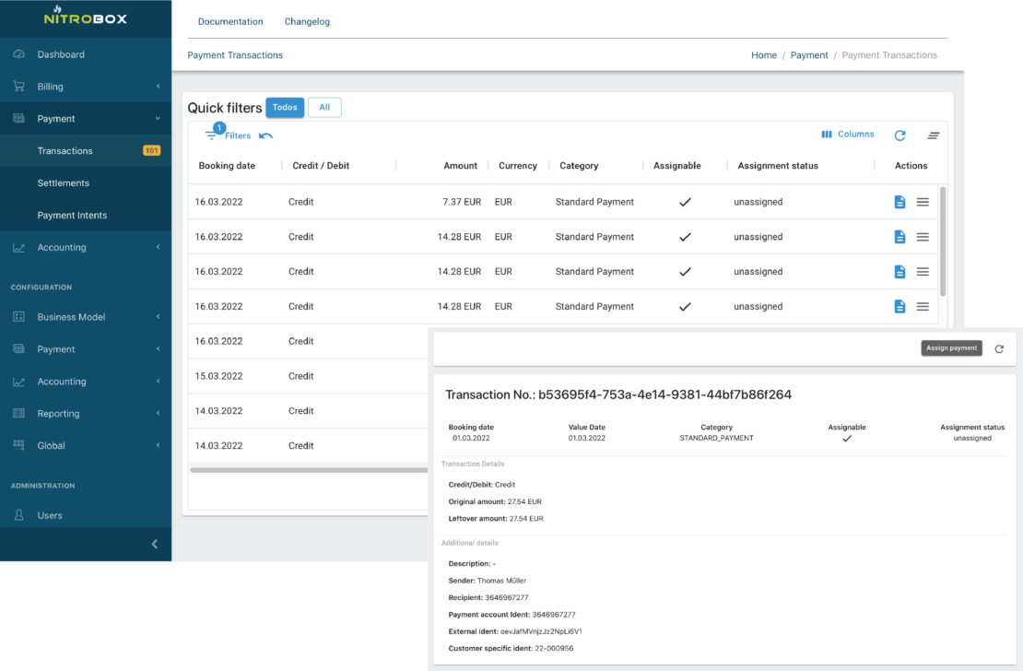Open document icon in second 16.03.2022 row
The image size is (1023, 671).
(x=900, y=237)
